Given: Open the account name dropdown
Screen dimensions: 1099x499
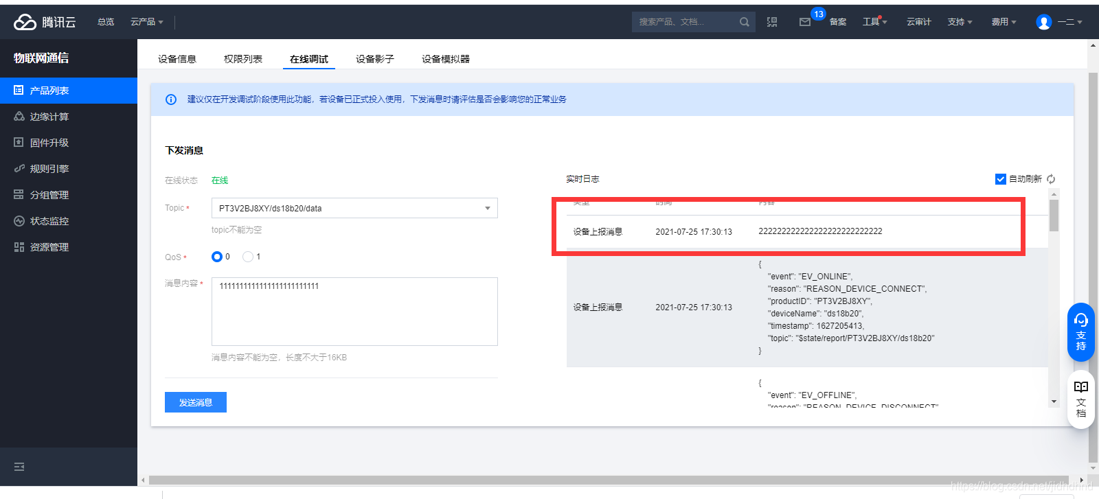Looking at the screenshot, I should (x=1069, y=22).
